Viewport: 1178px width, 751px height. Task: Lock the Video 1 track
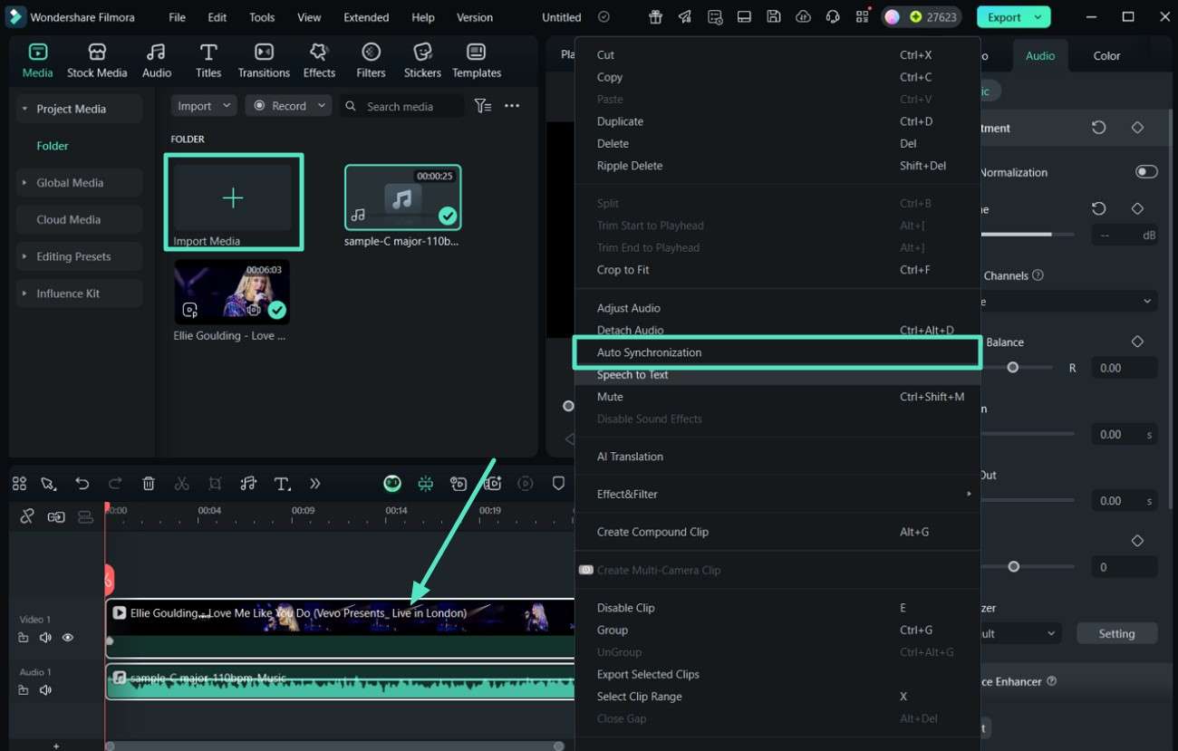tap(24, 638)
